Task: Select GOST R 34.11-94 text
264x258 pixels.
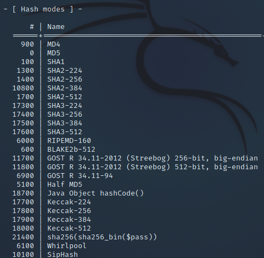Action: 80,176
